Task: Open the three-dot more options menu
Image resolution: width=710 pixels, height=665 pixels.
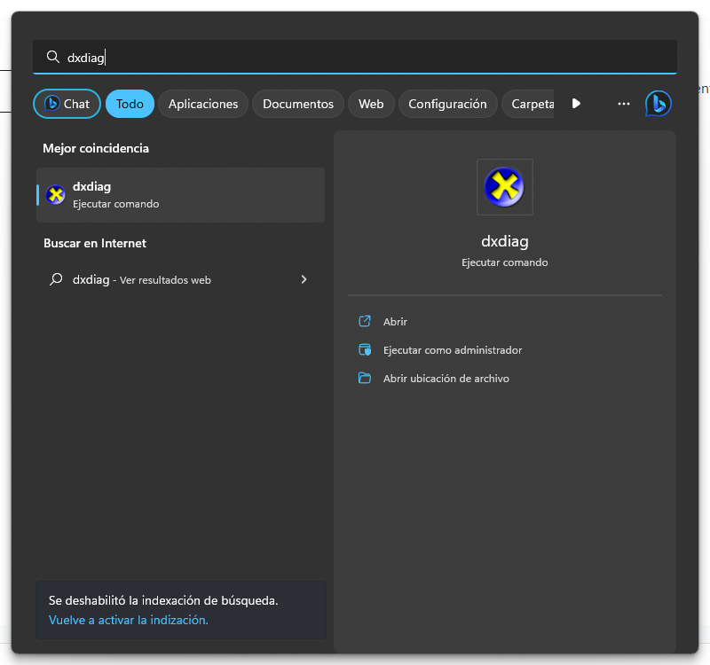Action: point(624,104)
